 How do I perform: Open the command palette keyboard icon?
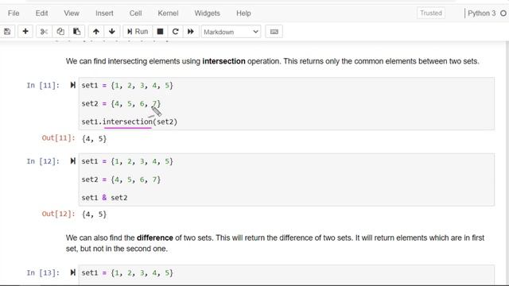pyautogui.click(x=274, y=32)
